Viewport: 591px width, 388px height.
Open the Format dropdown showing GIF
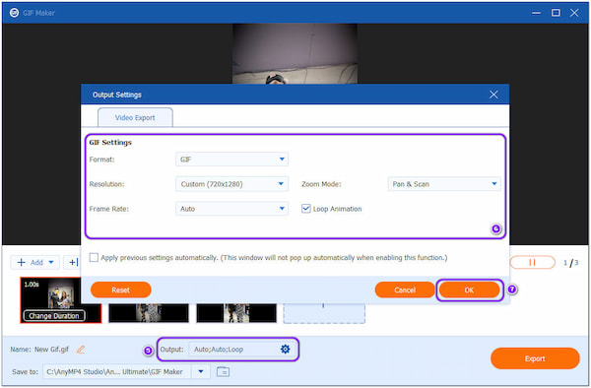click(231, 160)
